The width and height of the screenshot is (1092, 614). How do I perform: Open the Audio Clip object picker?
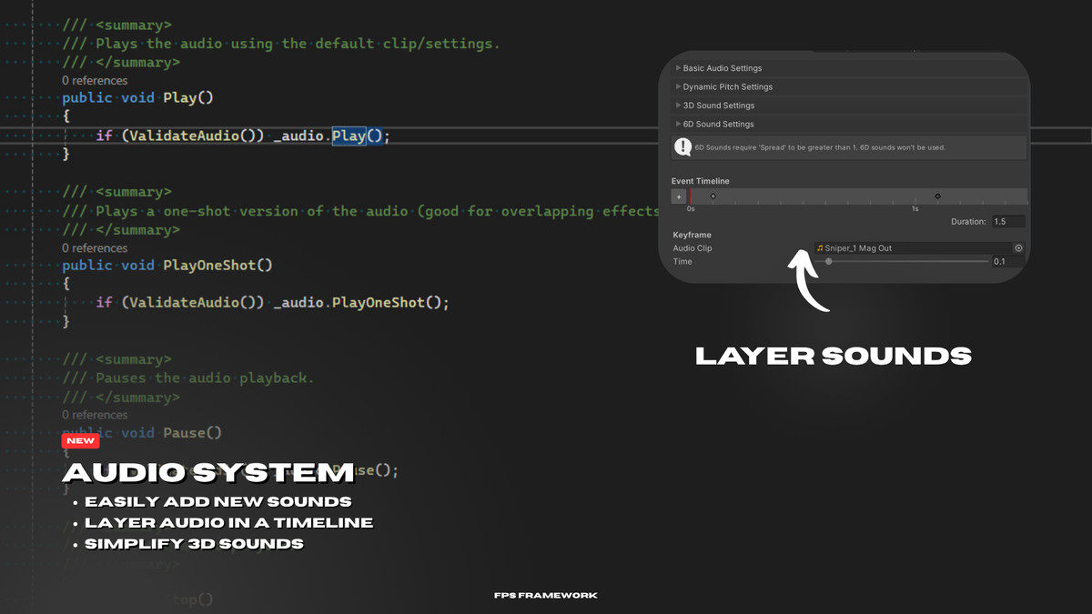(x=1017, y=247)
